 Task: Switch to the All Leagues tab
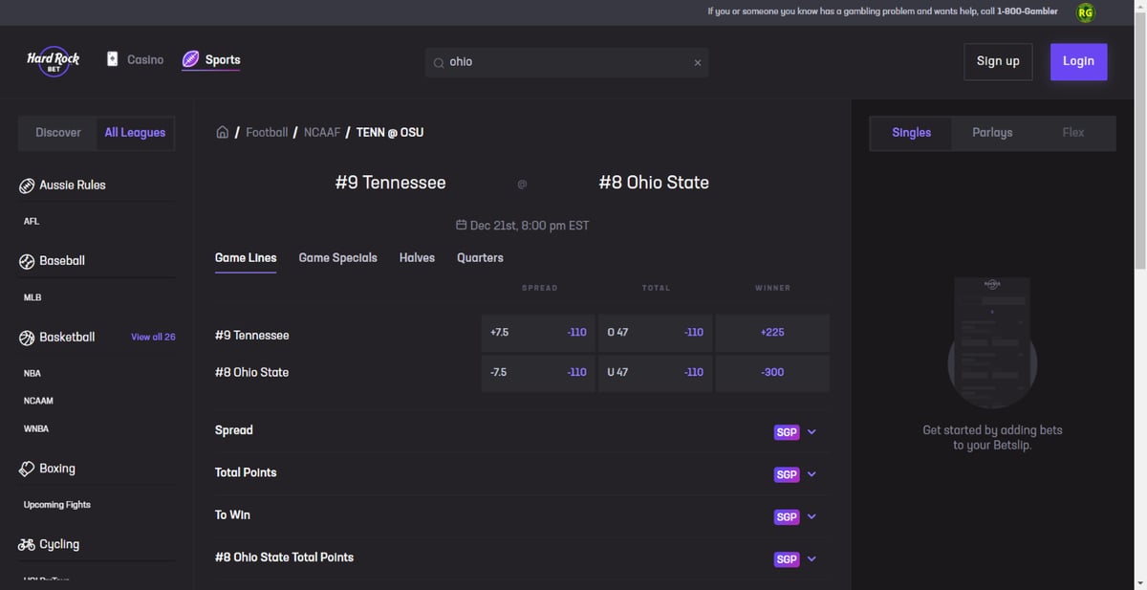tap(135, 132)
